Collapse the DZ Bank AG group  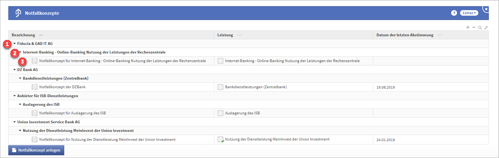15,70
